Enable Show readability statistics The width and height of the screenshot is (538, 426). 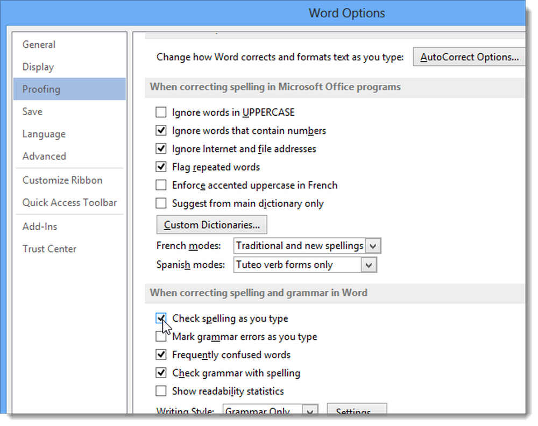[x=161, y=390]
